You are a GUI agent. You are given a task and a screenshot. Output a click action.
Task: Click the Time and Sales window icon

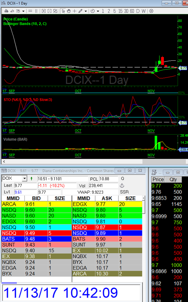click(154, 172)
